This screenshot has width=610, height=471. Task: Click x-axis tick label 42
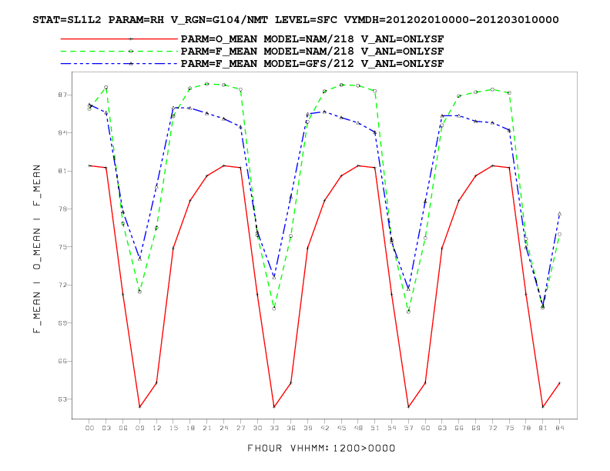pos(324,428)
